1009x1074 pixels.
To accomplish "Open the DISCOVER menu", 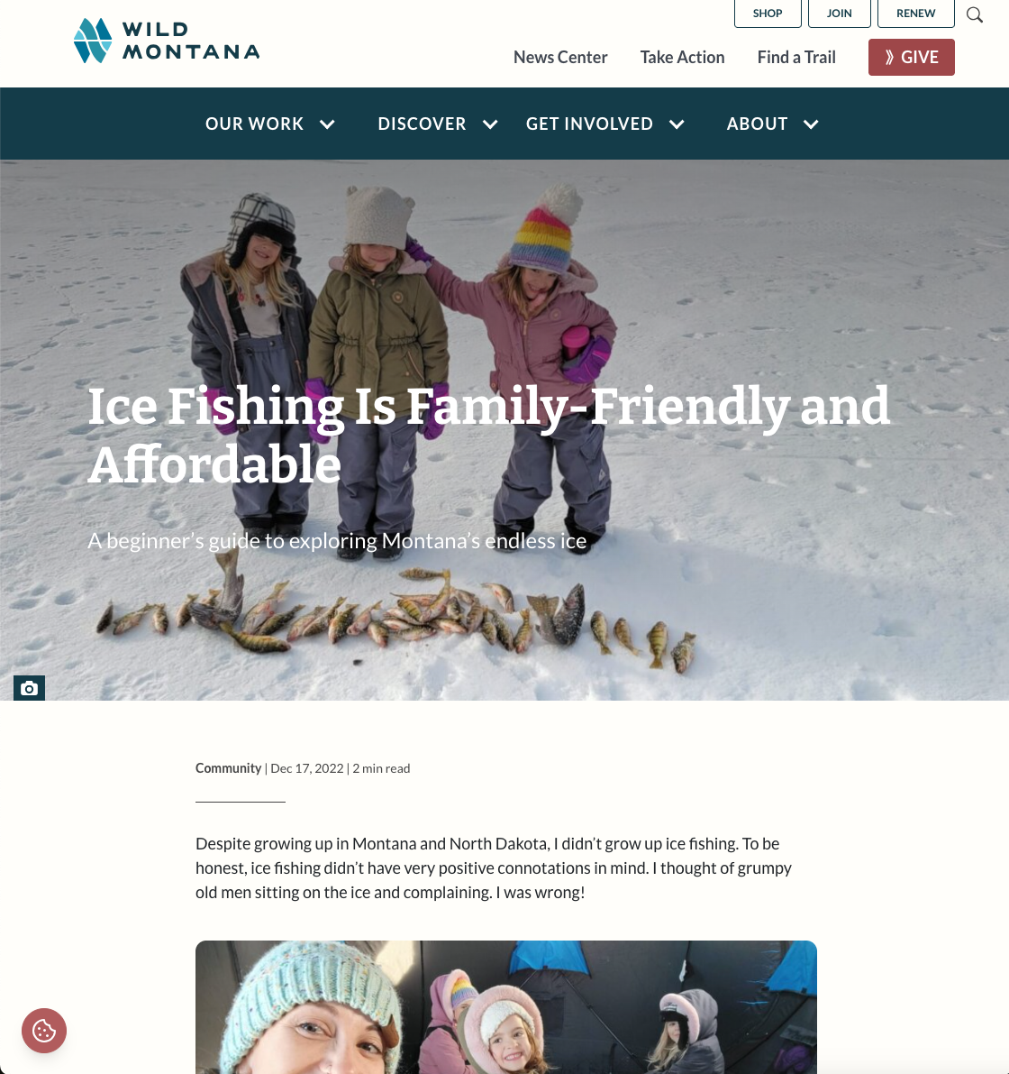I will point(423,124).
